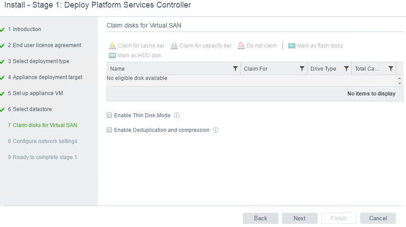Go to step 2 End user license agreement
Viewport: 406px width, 227px height.
(x=44, y=45)
